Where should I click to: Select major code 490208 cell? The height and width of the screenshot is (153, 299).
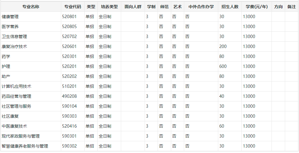click(69, 96)
